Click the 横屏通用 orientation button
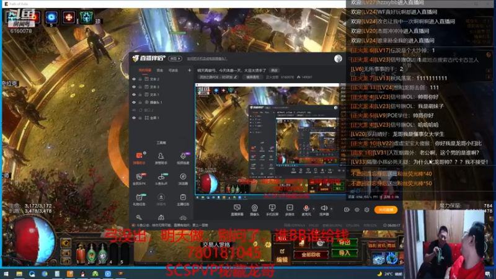The height and width of the screenshot is (279, 496). tap(252, 77)
